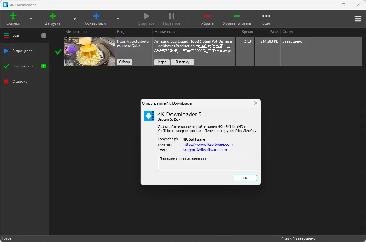Click the green plus Ссылка toolbar icon
The image size is (366, 242).
tap(13, 16)
